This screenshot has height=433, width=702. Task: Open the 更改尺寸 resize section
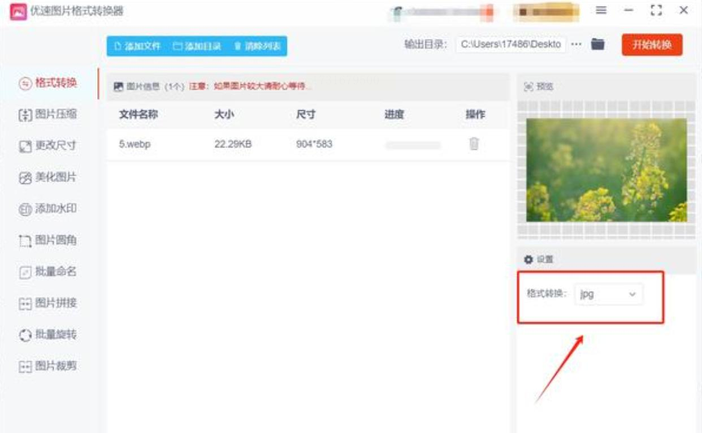coord(49,146)
